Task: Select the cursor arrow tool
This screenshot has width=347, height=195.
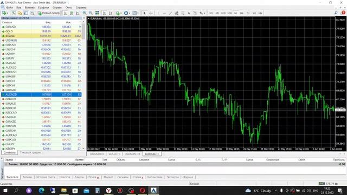Action: 144,13
